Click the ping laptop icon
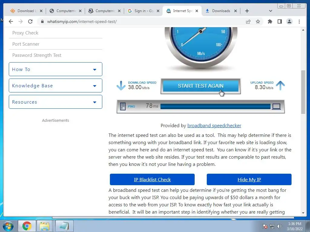This screenshot has width=310, height=232. [276, 107]
